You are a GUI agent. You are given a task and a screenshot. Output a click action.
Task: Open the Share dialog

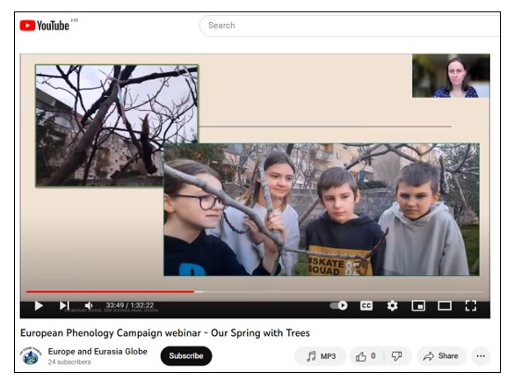(x=441, y=356)
